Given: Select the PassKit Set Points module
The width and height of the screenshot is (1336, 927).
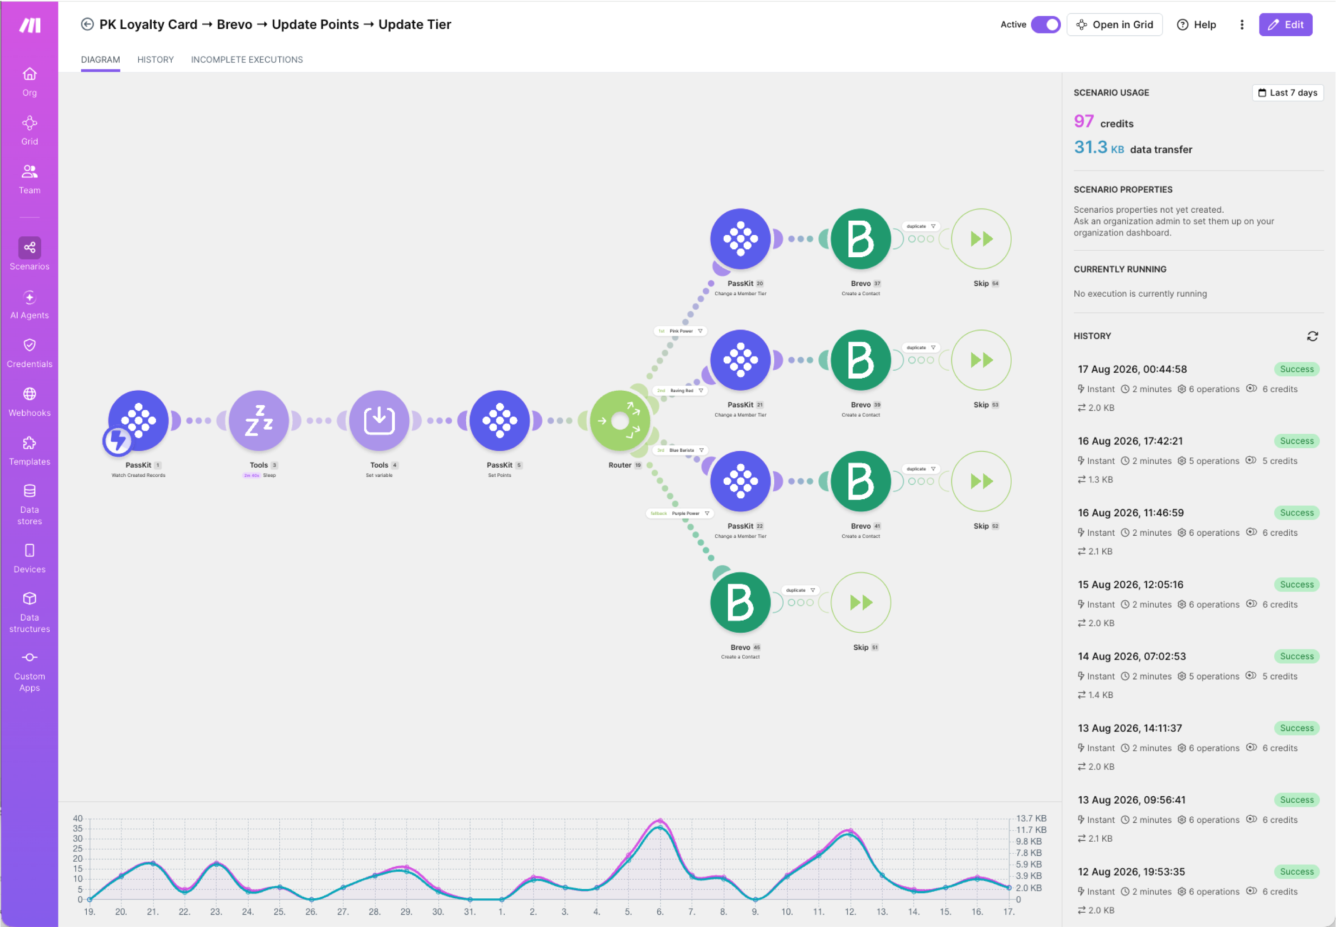Looking at the screenshot, I should [500, 420].
